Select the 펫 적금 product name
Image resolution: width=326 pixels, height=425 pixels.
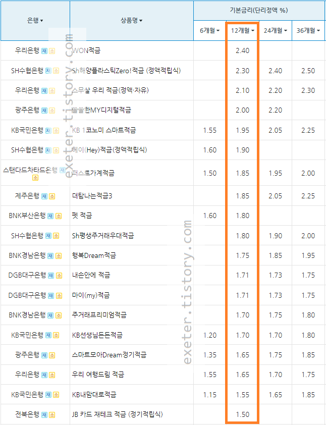click(x=82, y=216)
